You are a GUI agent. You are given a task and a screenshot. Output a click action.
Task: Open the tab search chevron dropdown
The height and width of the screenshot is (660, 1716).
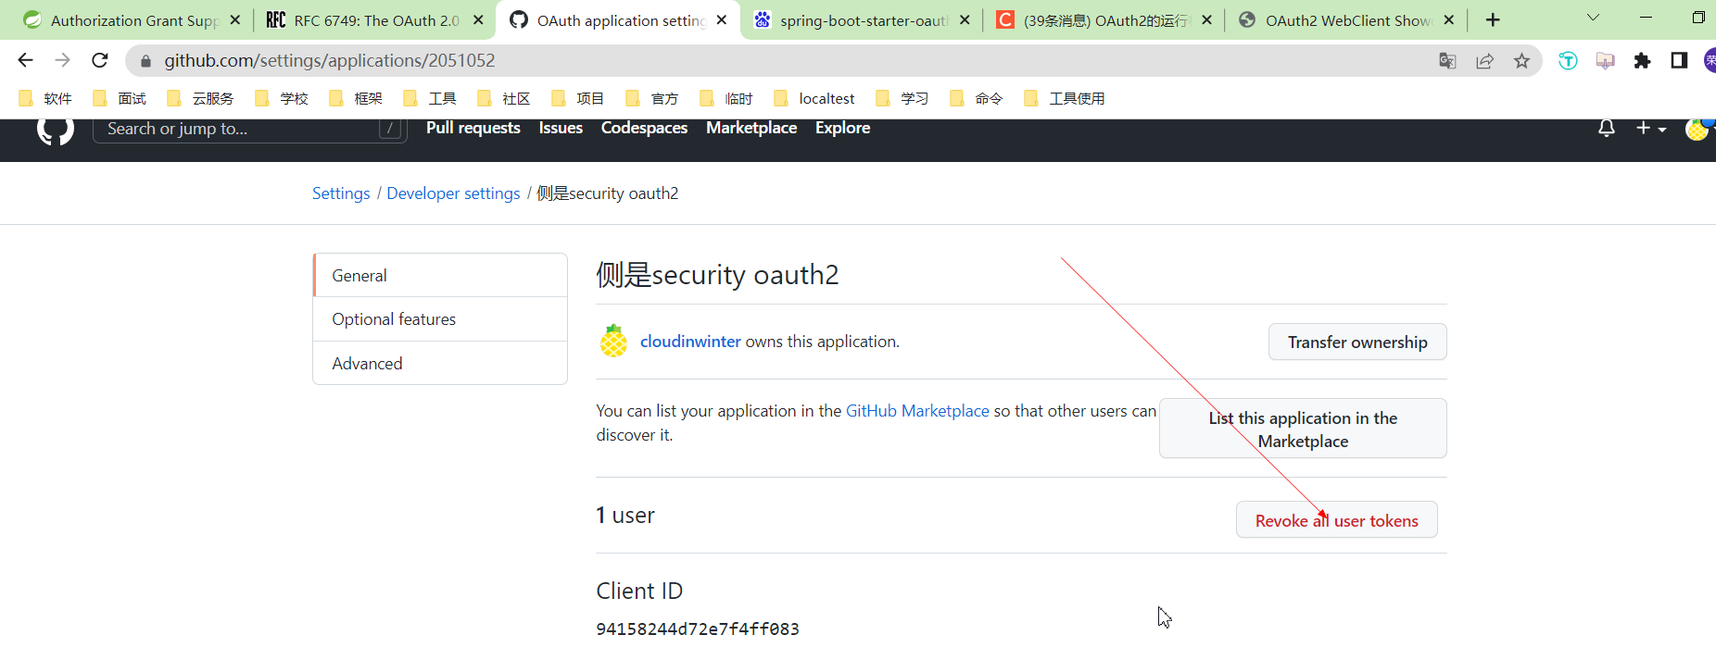click(1594, 18)
